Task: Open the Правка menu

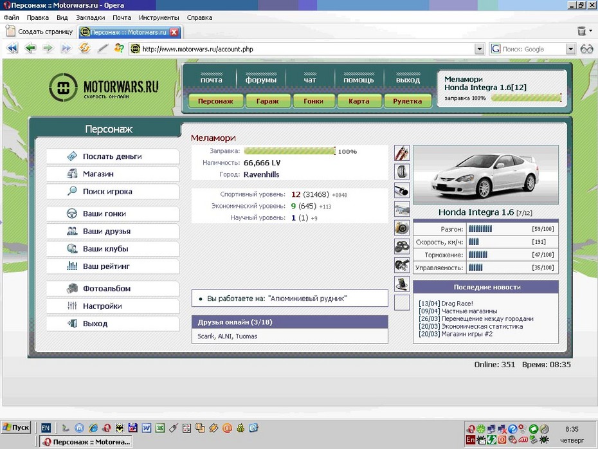Action: [x=38, y=17]
